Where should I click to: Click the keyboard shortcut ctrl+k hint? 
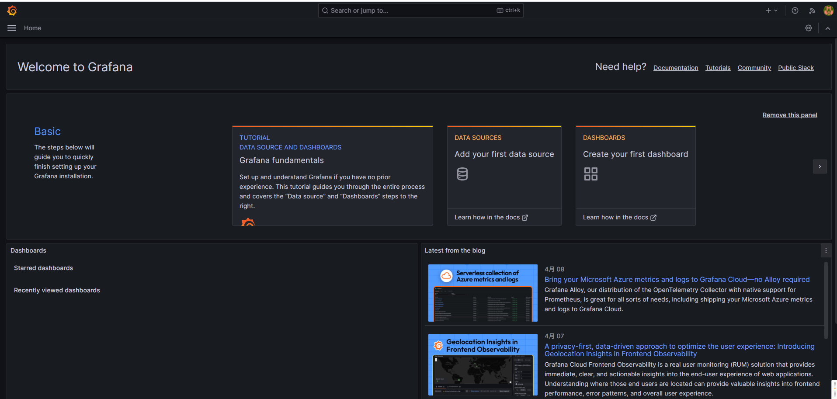[508, 10]
